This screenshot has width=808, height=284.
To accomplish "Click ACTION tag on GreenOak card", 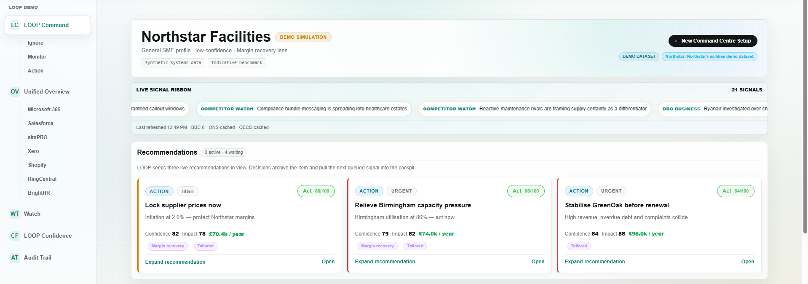I will pos(579,191).
